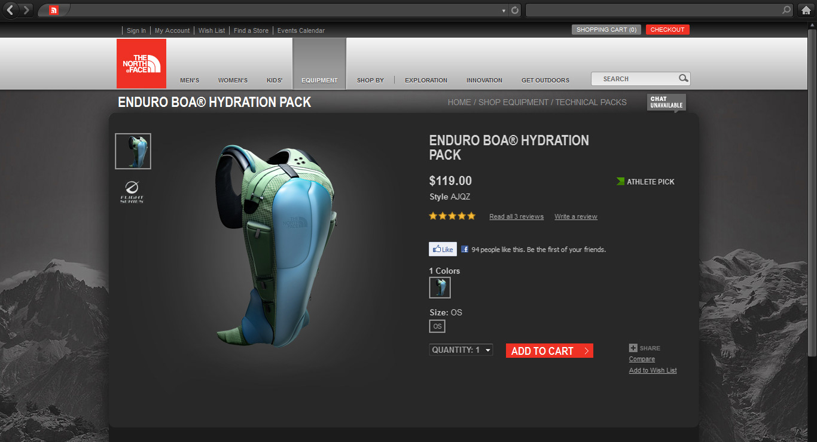The width and height of the screenshot is (817, 442).
Task: Open the Events Calendar link
Action: (x=301, y=30)
